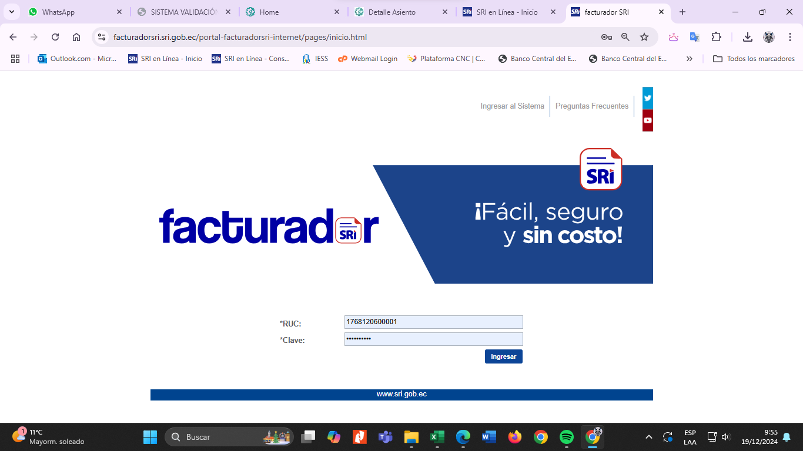Click the YouTube icon on the page
The width and height of the screenshot is (803, 451).
[x=647, y=120]
